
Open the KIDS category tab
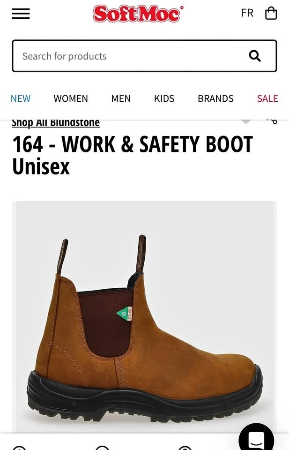pyautogui.click(x=164, y=98)
